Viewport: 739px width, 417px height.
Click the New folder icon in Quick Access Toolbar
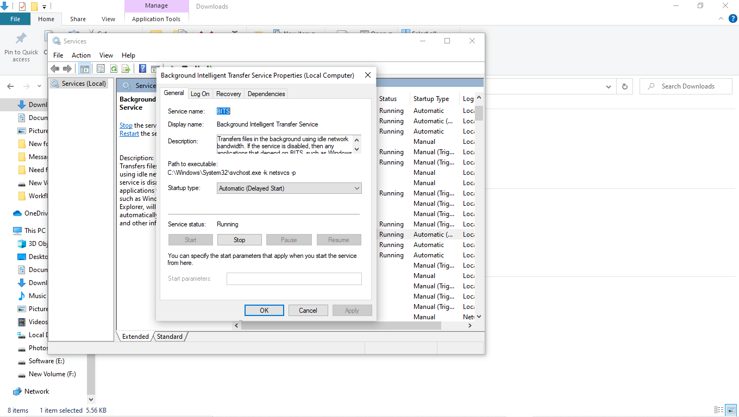[x=34, y=7]
